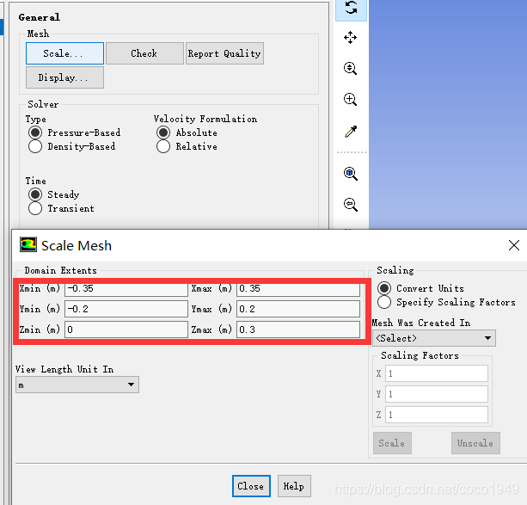Click the rotate view icon
The image size is (527, 505).
[351, 9]
